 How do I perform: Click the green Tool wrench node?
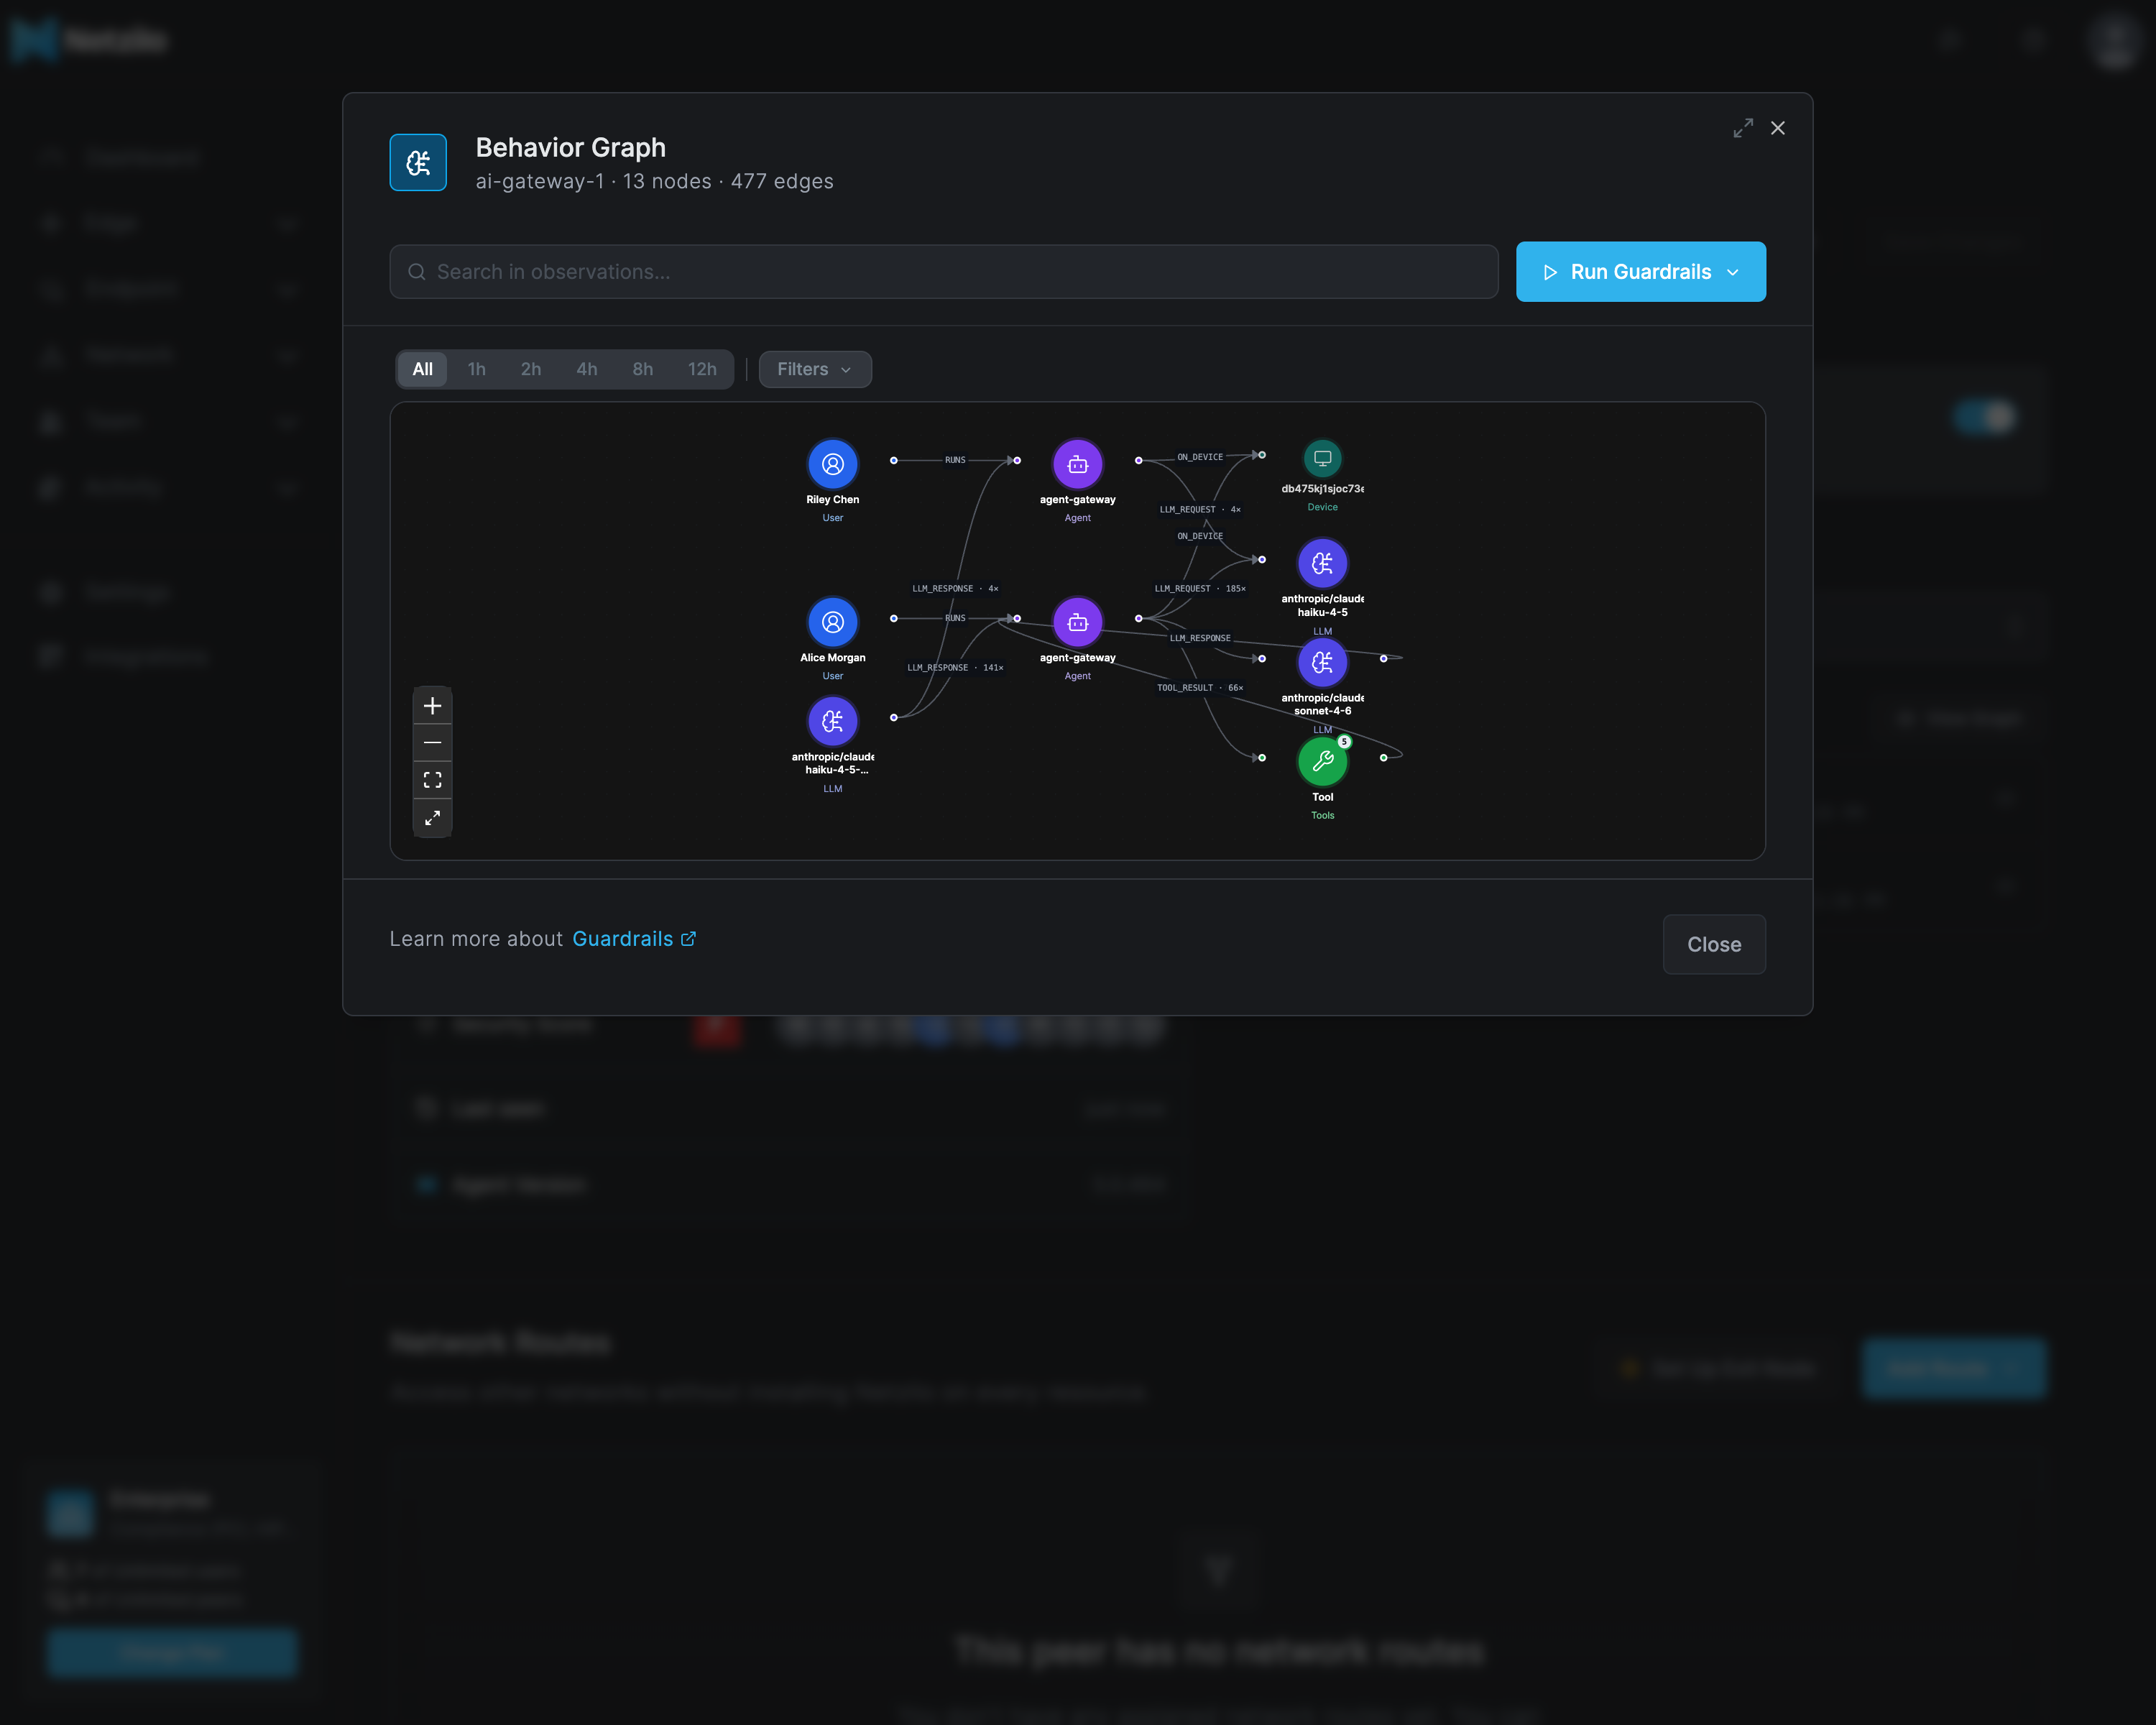point(1322,761)
